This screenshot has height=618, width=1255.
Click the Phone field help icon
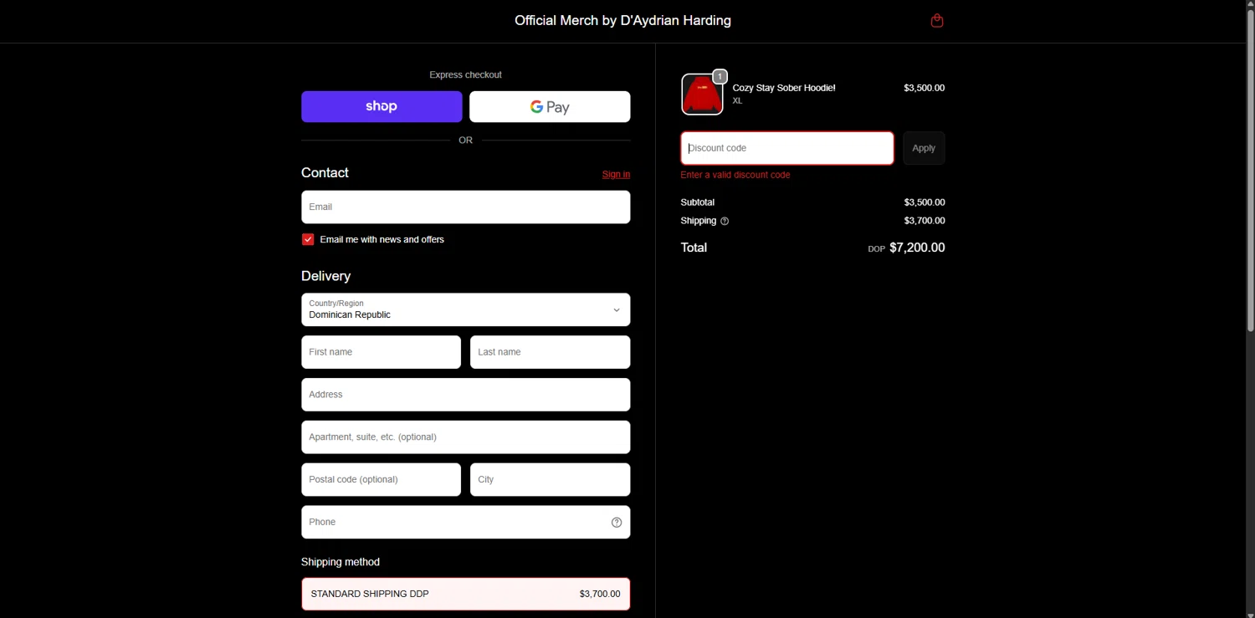point(617,523)
